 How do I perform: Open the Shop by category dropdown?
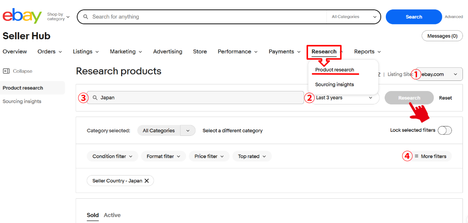[58, 17]
